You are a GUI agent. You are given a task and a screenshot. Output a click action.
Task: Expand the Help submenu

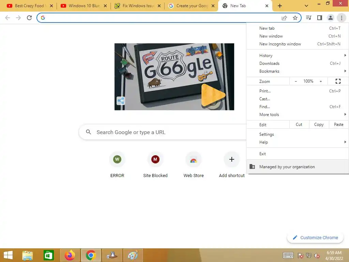coord(298,142)
